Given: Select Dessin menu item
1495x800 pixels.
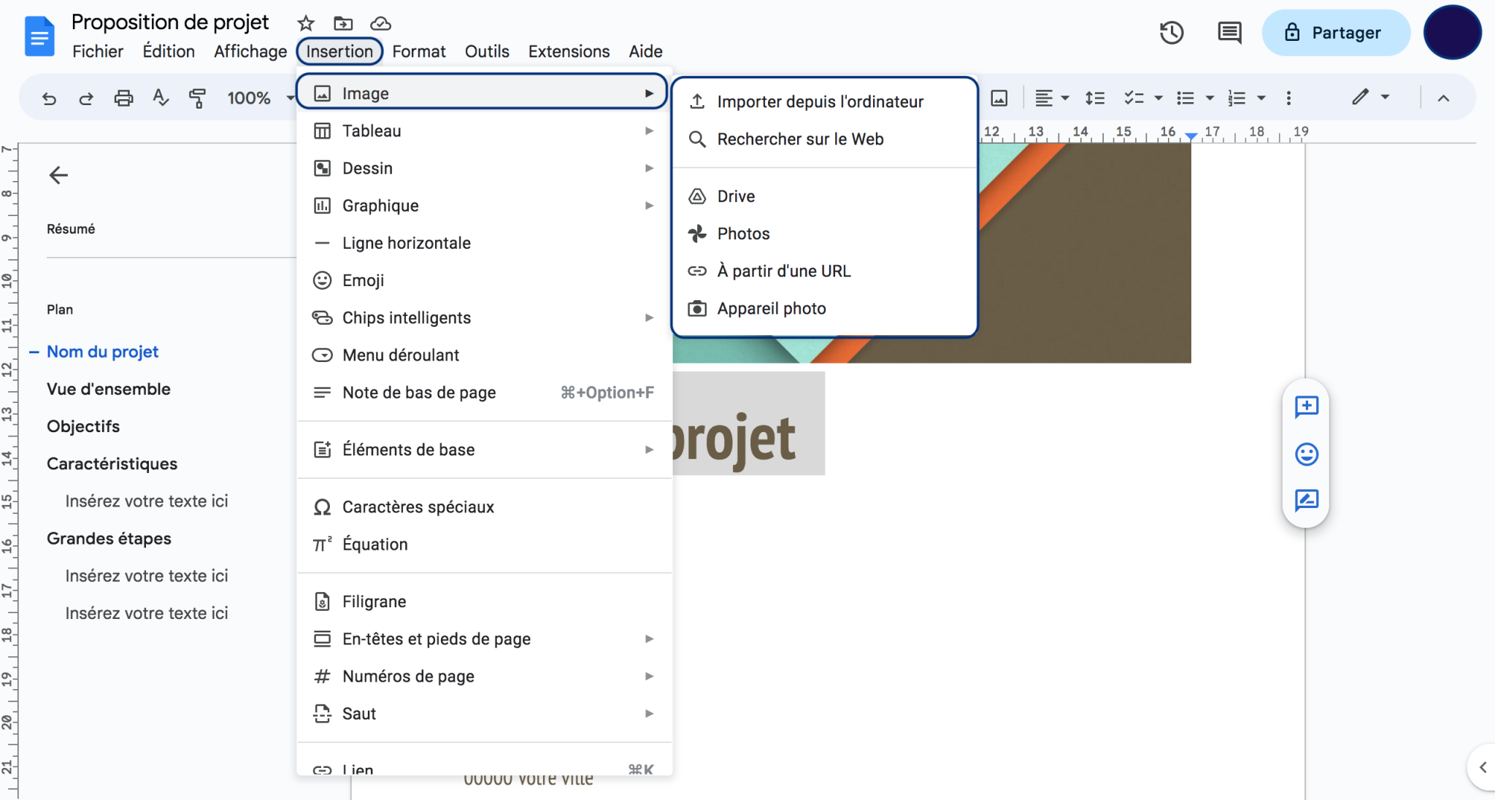Looking at the screenshot, I should click(484, 168).
